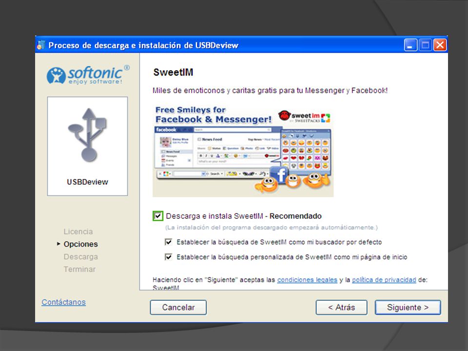
Task: Close the USBDeview installer window
Action: point(440,45)
